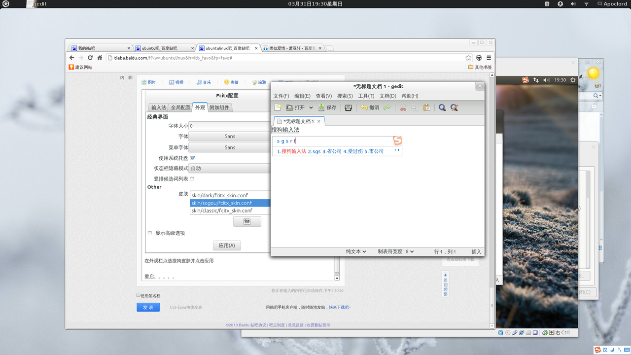This screenshot has width=631, height=355.
Task: Click 插入 insert mode in gedit status bar
Action: click(x=476, y=251)
